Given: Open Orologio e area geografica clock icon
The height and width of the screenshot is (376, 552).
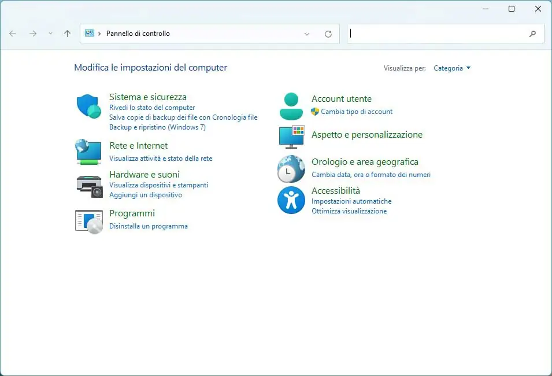Looking at the screenshot, I should [291, 168].
